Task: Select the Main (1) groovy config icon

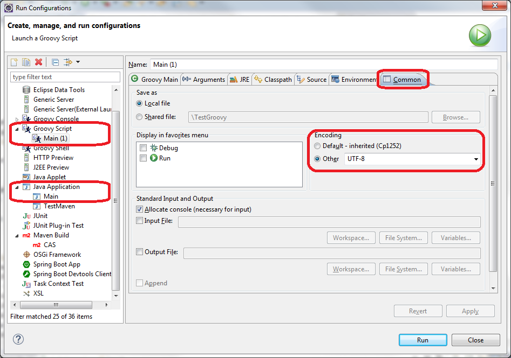Action: coord(37,138)
